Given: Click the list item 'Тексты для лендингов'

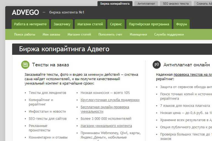Looking at the screenshot, I should click(47, 93).
